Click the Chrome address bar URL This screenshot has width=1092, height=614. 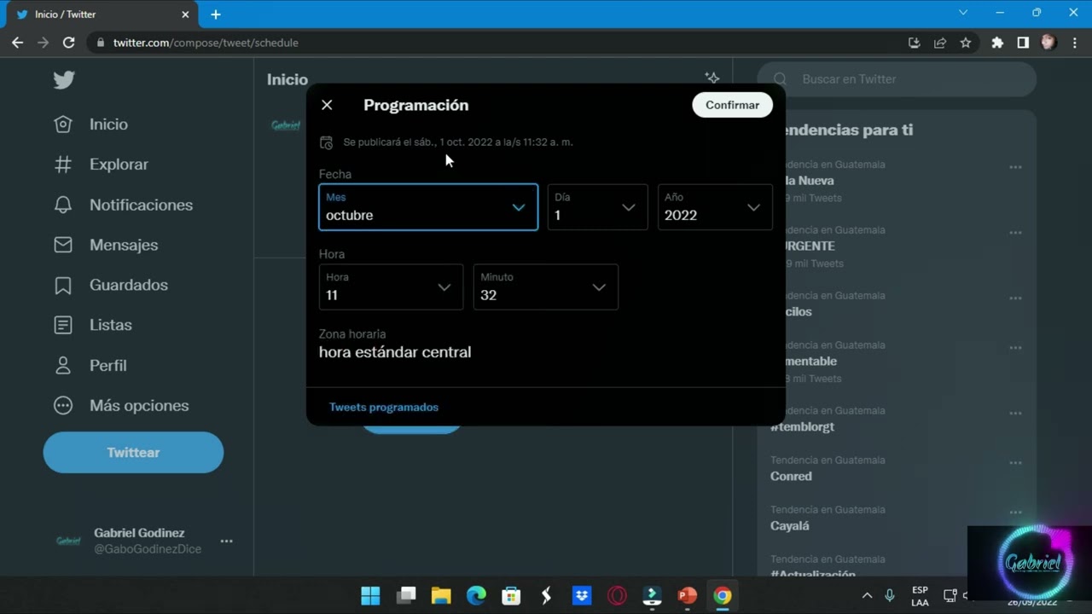coord(206,43)
